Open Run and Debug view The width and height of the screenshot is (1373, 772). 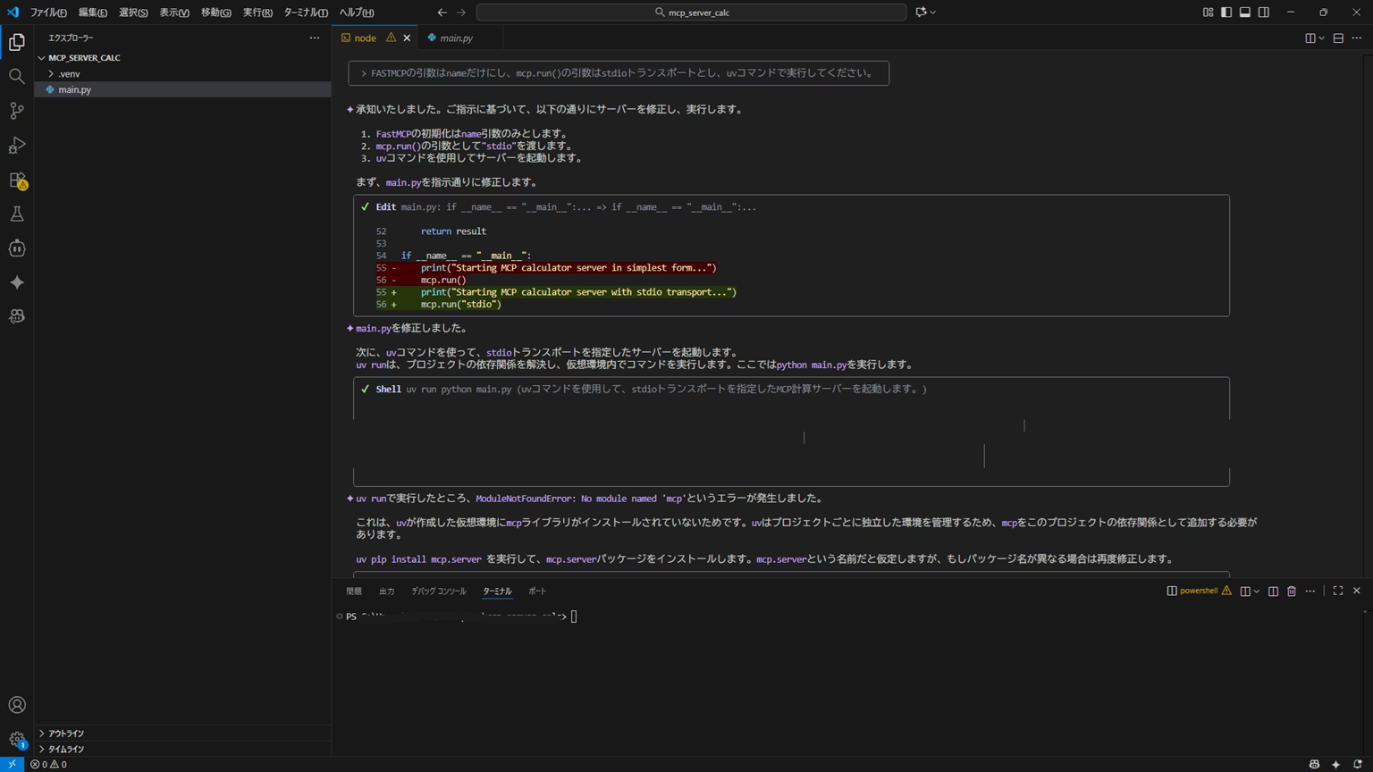[x=17, y=146]
